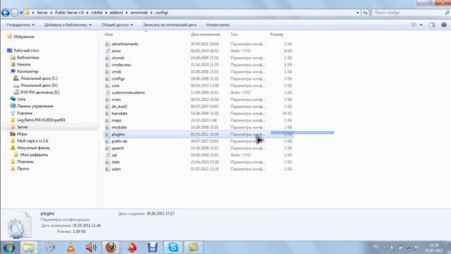Go back with the Explorer back arrow
The width and height of the screenshot is (451, 254).
coord(6,13)
